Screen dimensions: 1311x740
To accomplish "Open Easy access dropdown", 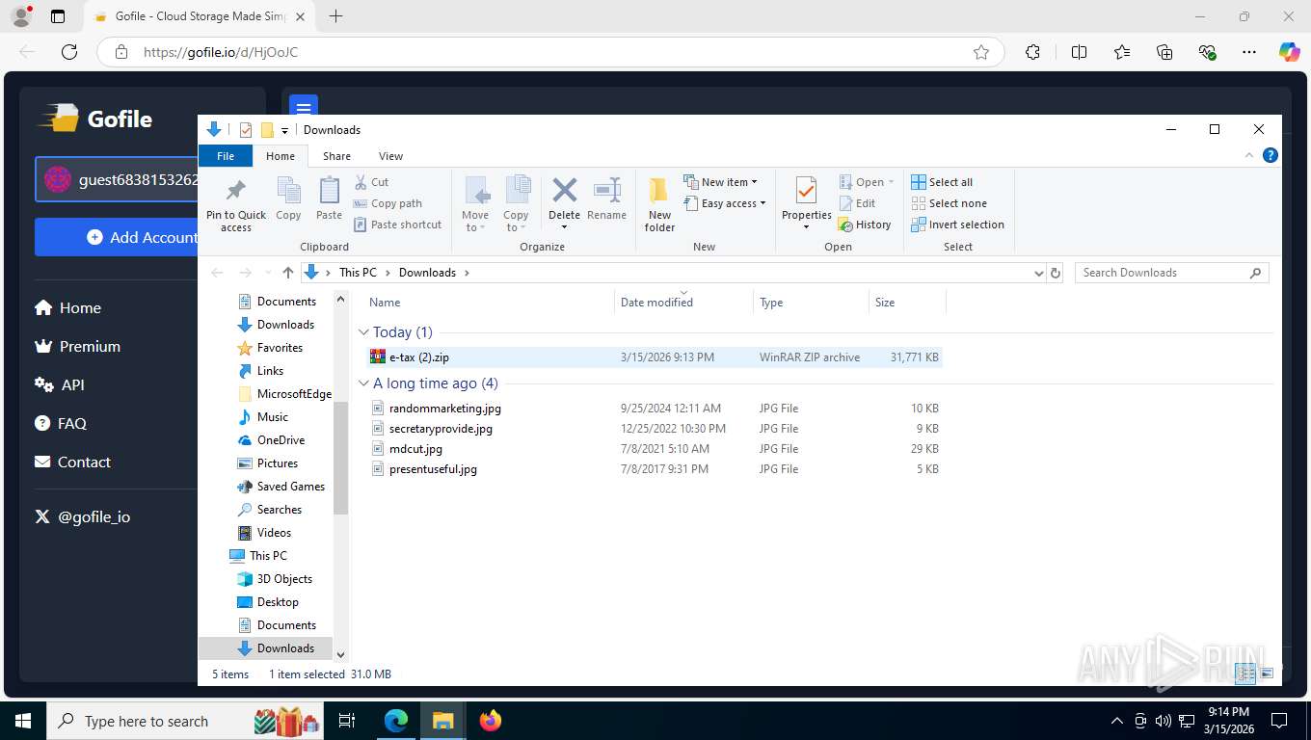I will (x=725, y=203).
